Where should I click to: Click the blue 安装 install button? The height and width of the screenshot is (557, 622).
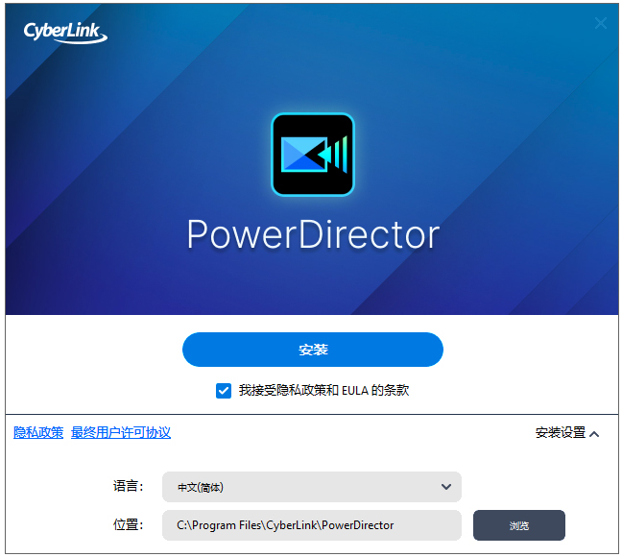pyautogui.click(x=313, y=350)
